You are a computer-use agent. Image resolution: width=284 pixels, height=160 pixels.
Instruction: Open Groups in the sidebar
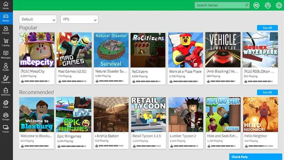[x=6, y=116]
